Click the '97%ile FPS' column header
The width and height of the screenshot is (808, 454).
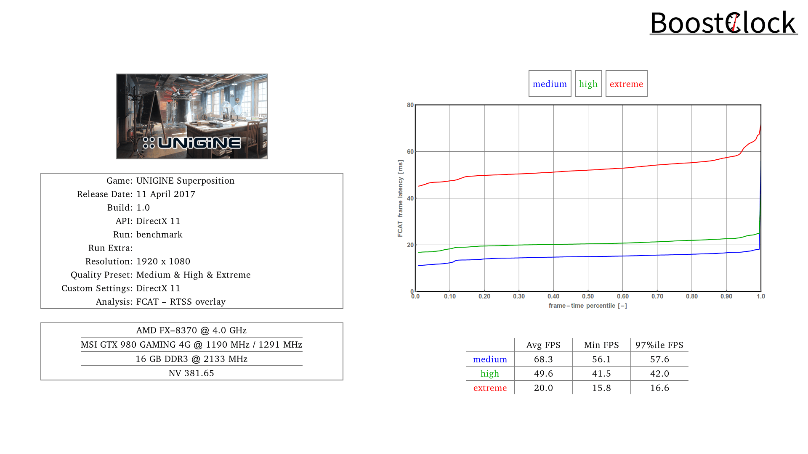659,345
